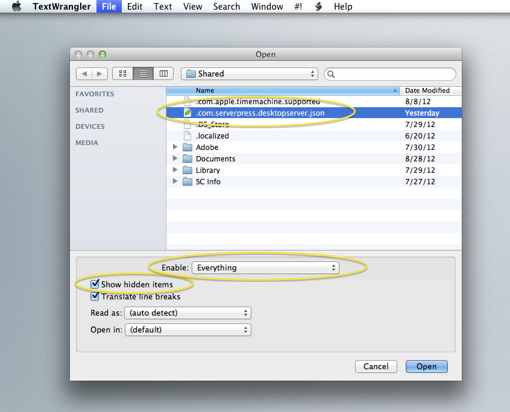Open the Open in default popup

pos(188,330)
